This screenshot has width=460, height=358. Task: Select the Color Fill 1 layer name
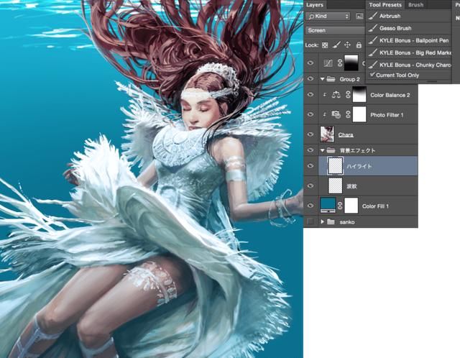pos(375,206)
